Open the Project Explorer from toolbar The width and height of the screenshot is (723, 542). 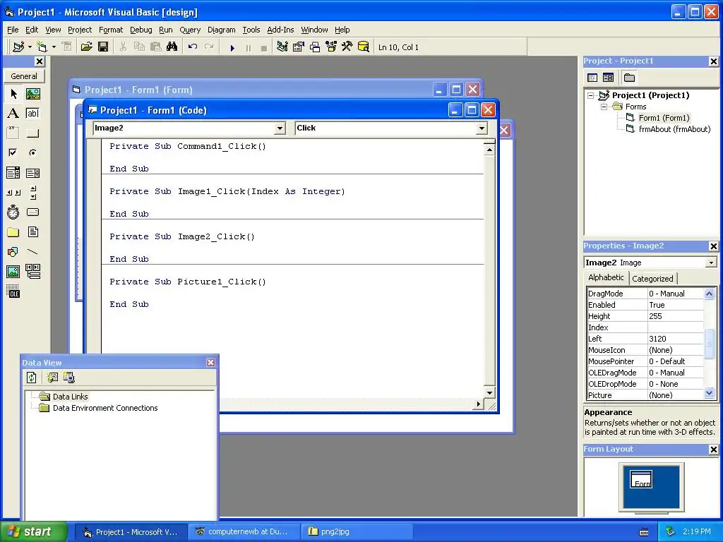pos(282,47)
